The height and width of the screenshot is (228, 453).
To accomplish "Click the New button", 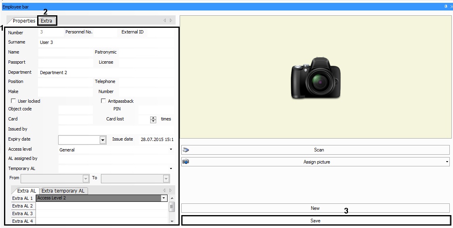I will 315,208.
